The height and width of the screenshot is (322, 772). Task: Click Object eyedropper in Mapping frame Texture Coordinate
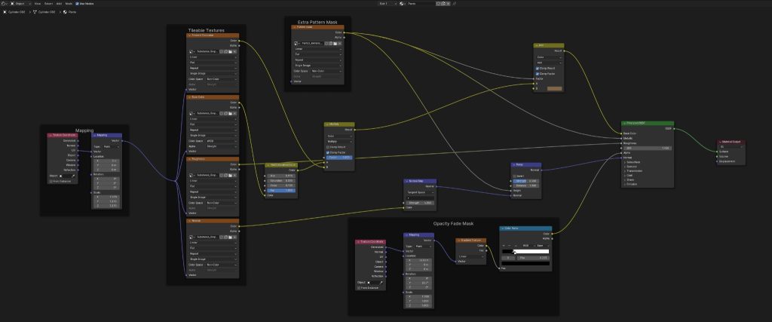pyautogui.click(x=73, y=176)
